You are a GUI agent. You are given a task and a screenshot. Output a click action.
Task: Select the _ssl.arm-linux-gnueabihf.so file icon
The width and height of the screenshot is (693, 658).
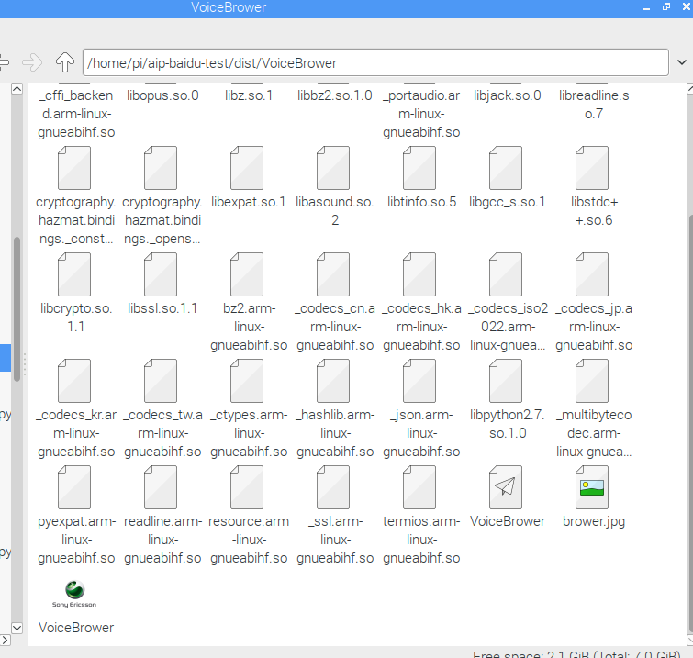click(x=333, y=488)
